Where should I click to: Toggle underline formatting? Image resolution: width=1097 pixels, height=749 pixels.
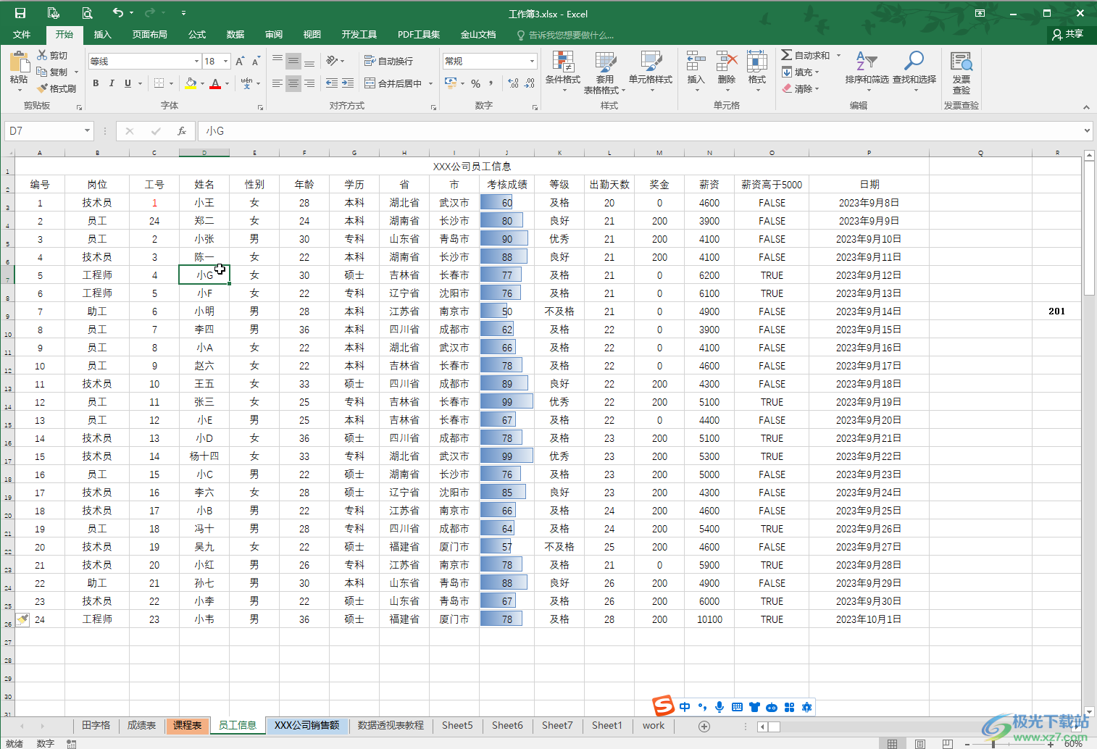[128, 83]
